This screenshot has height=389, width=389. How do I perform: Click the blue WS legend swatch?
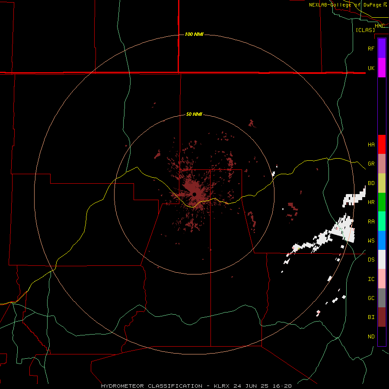click(382, 240)
